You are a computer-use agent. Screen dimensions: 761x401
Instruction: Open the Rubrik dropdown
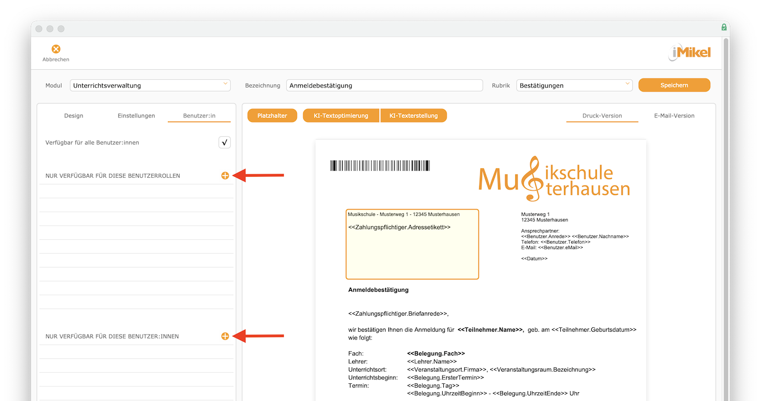[x=575, y=85]
